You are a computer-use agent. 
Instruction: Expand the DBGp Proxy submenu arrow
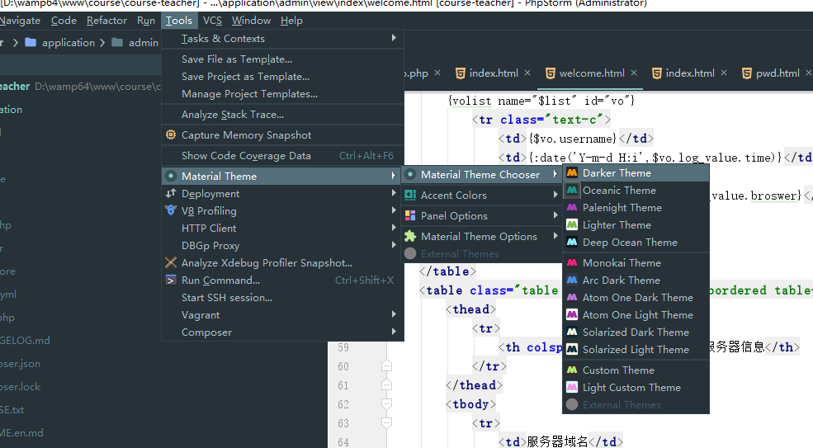click(x=394, y=245)
